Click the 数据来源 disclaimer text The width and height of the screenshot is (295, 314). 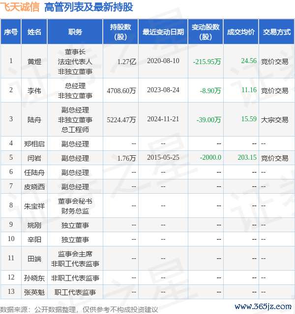[x=79, y=310]
